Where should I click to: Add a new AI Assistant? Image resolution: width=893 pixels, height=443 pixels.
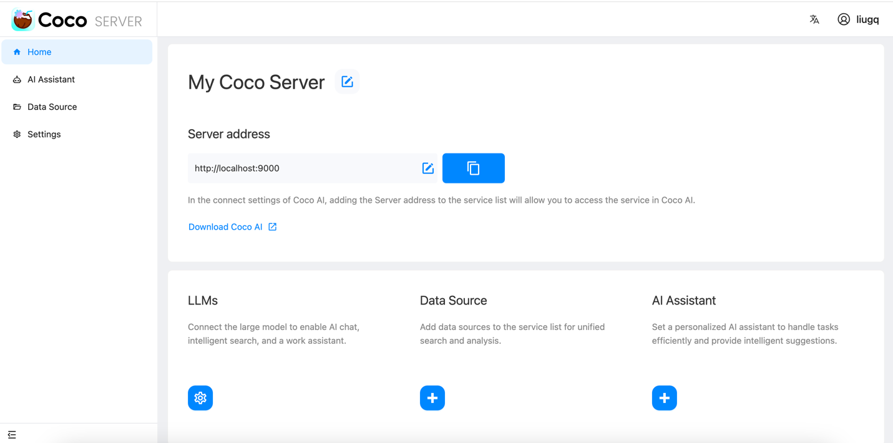(x=664, y=397)
